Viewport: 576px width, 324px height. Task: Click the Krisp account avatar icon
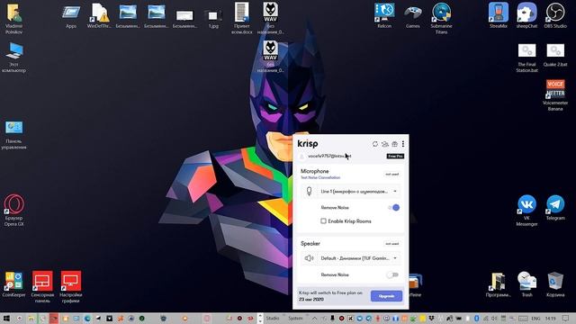302,157
